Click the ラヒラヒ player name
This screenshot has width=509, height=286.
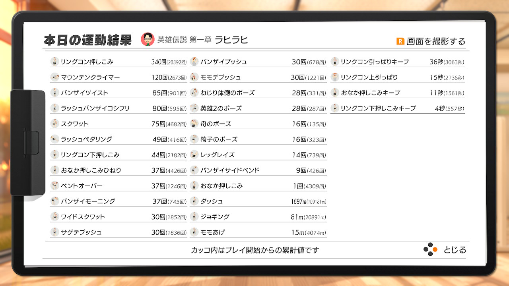(x=231, y=40)
